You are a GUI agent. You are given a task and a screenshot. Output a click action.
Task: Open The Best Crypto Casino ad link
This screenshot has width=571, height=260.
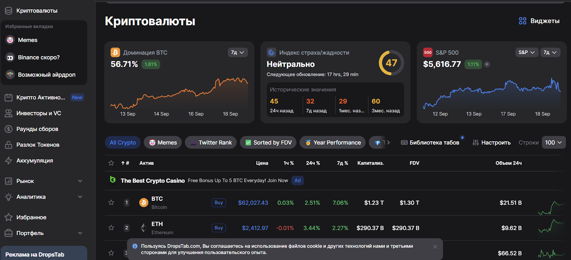153,181
